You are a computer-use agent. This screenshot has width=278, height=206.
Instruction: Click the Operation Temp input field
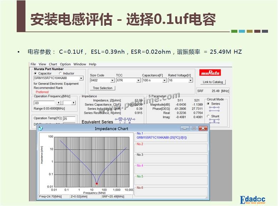coord(69,119)
